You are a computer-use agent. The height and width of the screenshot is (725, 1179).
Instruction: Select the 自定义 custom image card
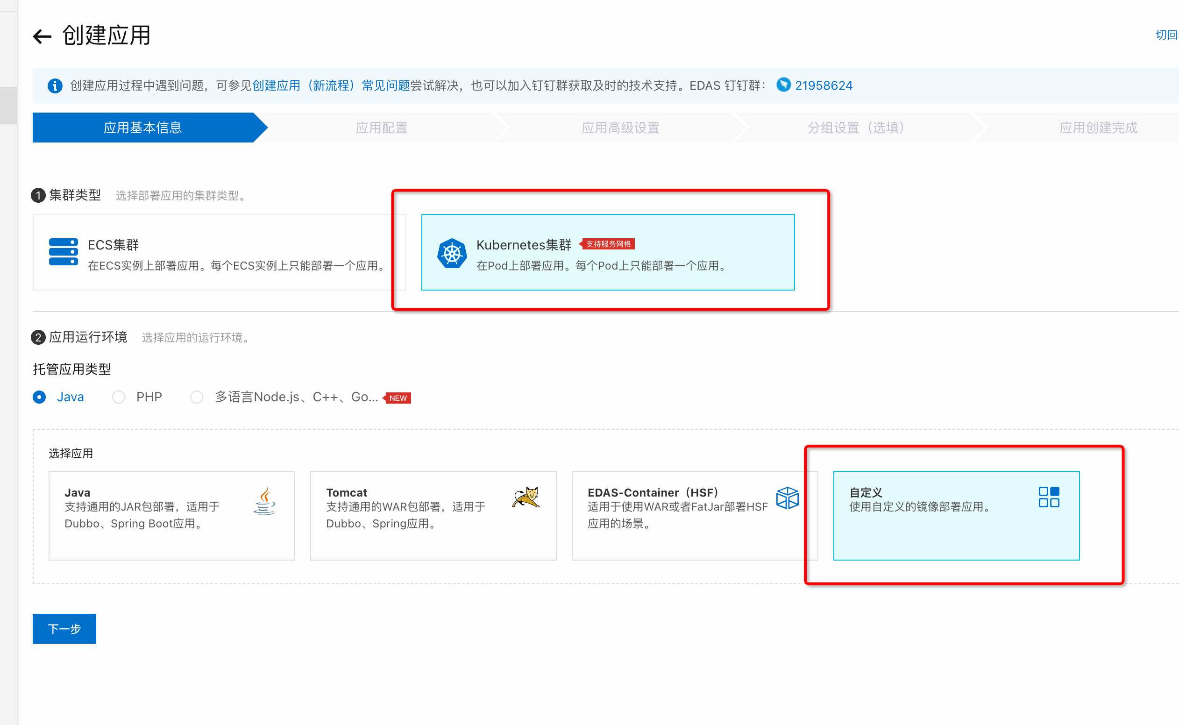point(956,515)
